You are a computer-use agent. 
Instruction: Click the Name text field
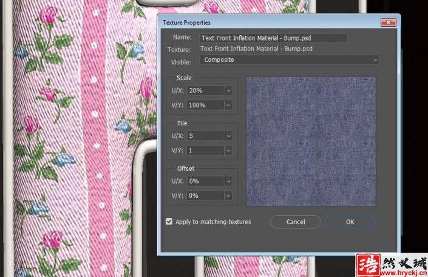click(273, 38)
